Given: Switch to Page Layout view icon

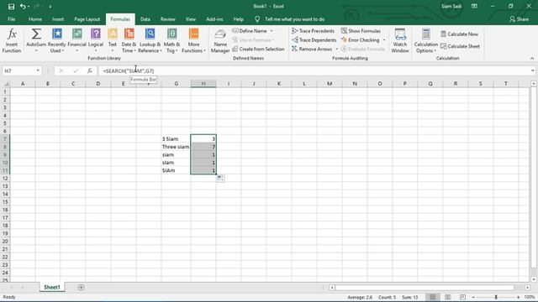Looking at the screenshot, I should pos(448,297).
